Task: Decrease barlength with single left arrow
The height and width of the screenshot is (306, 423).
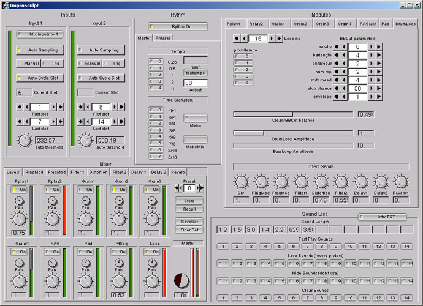Action: coord(344,55)
